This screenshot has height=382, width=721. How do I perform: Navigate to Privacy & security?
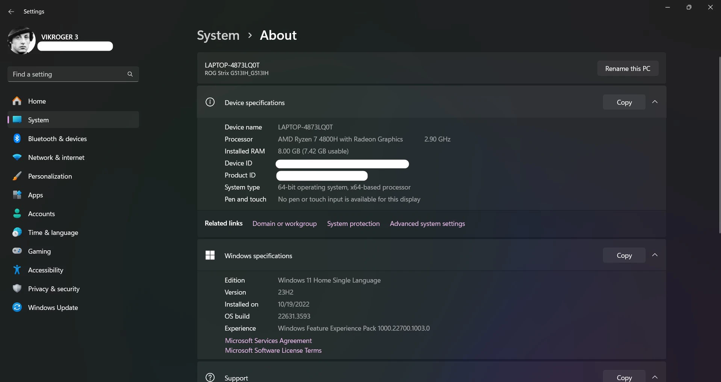tap(73, 289)
